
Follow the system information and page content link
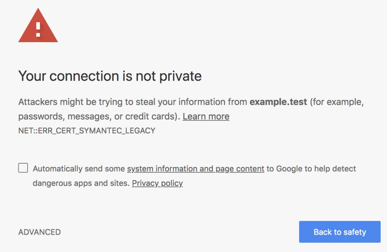coord(195,169)
